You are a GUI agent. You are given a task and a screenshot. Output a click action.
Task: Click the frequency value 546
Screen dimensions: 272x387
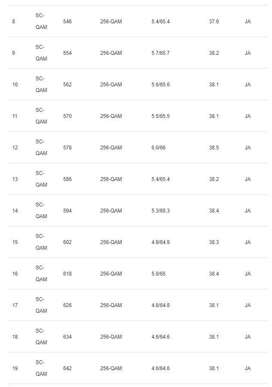[67, 22]
